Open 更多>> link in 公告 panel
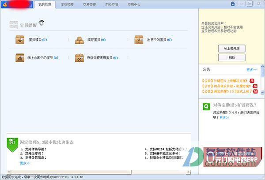 251,70
